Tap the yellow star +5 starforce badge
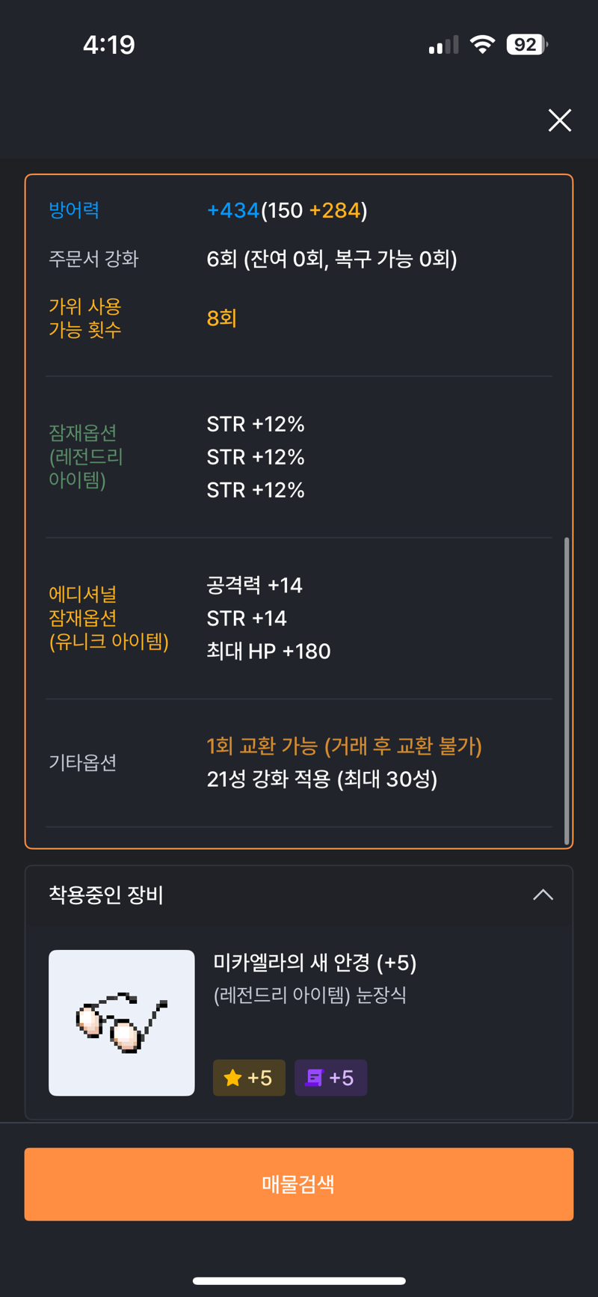This screenshot has width=598, height=1297. [249, 1078]
